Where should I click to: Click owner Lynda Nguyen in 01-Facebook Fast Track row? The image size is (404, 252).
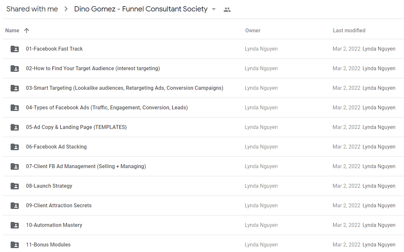tap(261, 49)
